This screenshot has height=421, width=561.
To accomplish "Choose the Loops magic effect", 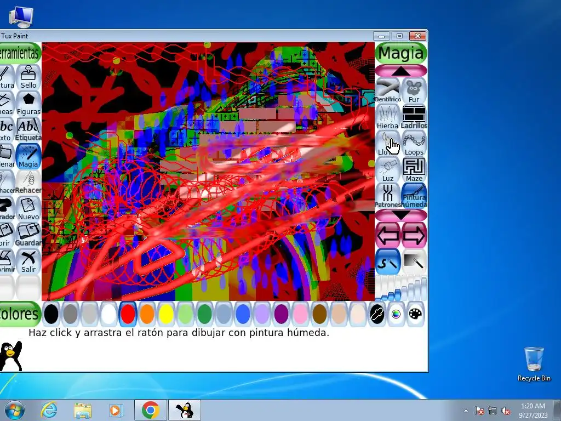I will (414, 143).
